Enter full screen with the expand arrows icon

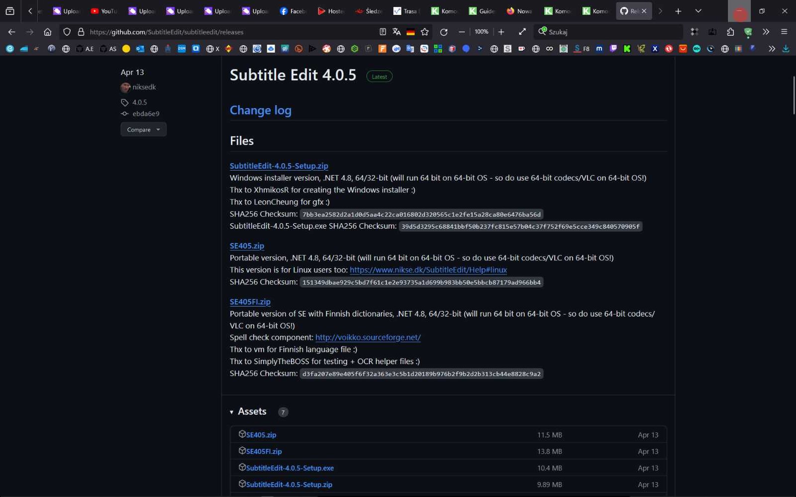point(522,32)
